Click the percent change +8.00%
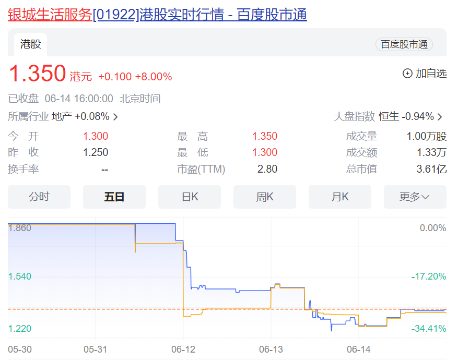This screenshot has height=362, width=458. pos(154,77)
